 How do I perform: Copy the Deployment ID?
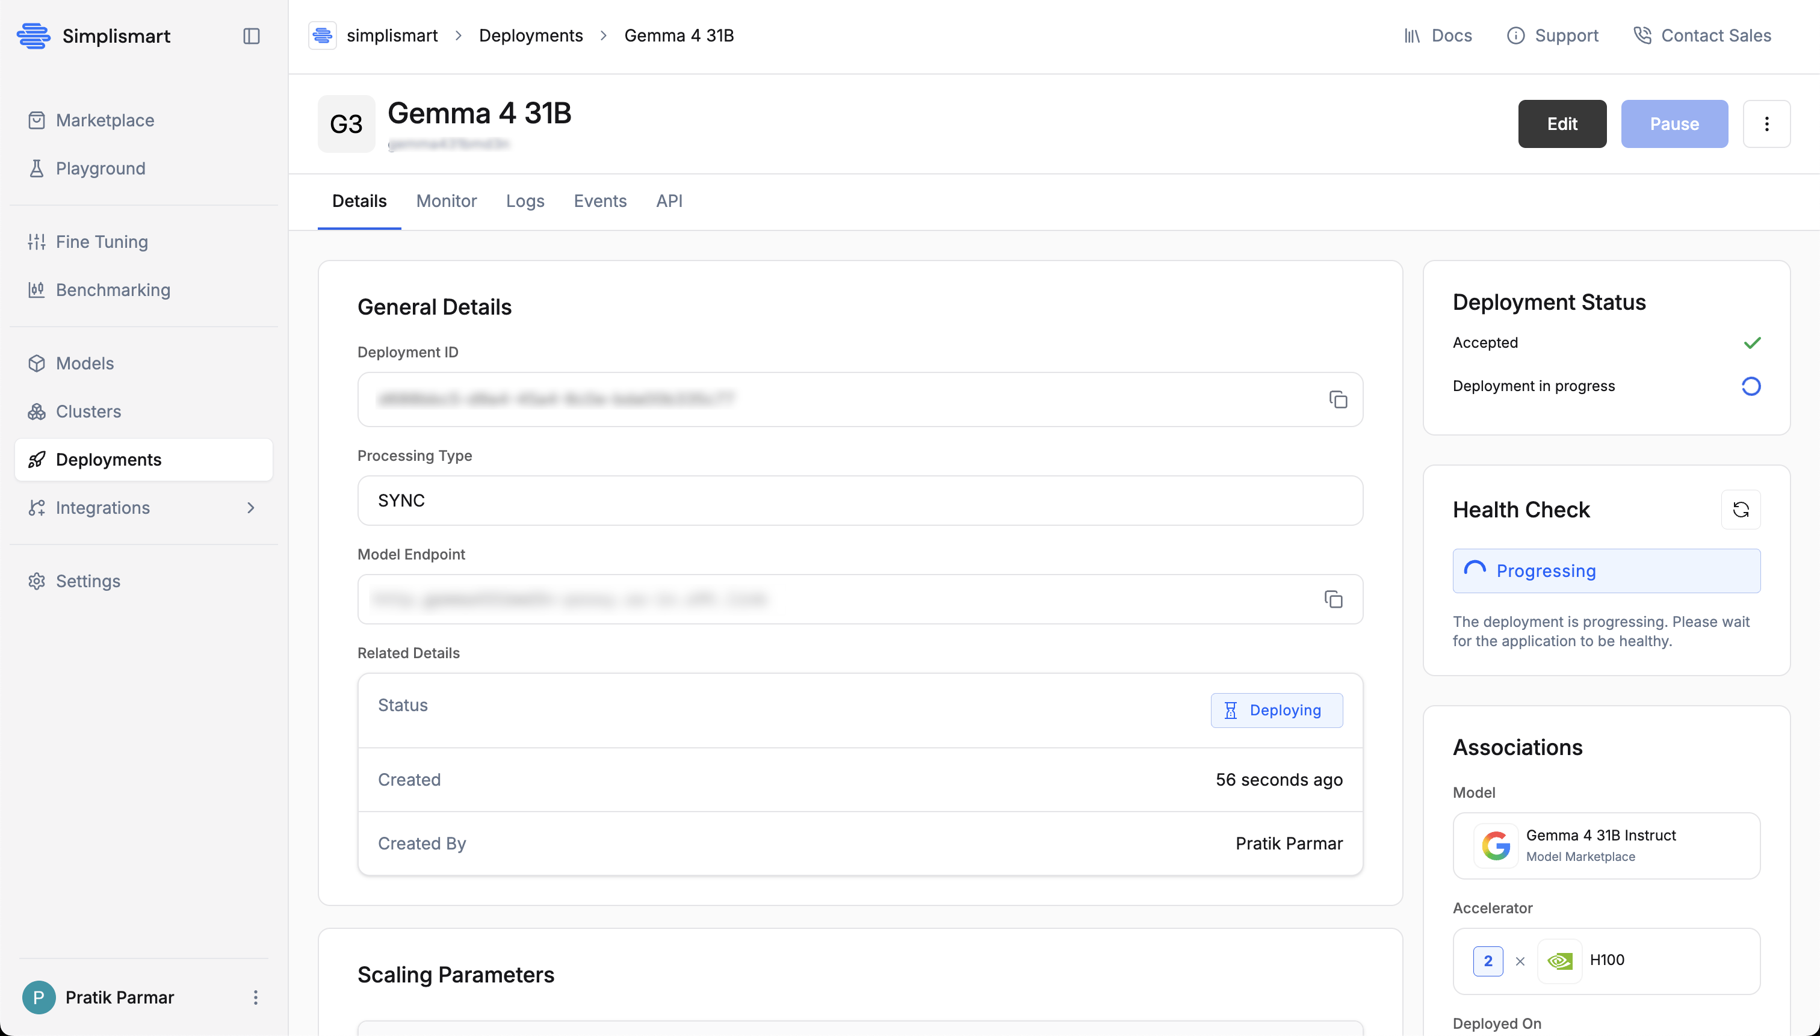coord(1338,399)
